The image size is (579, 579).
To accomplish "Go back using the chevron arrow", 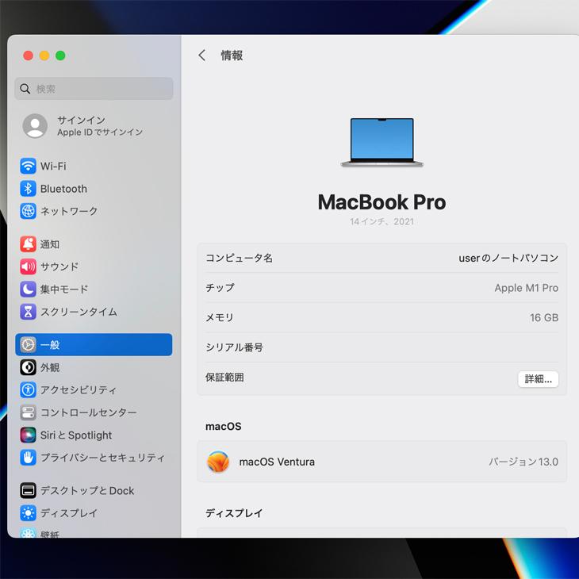I will [202, 56].
